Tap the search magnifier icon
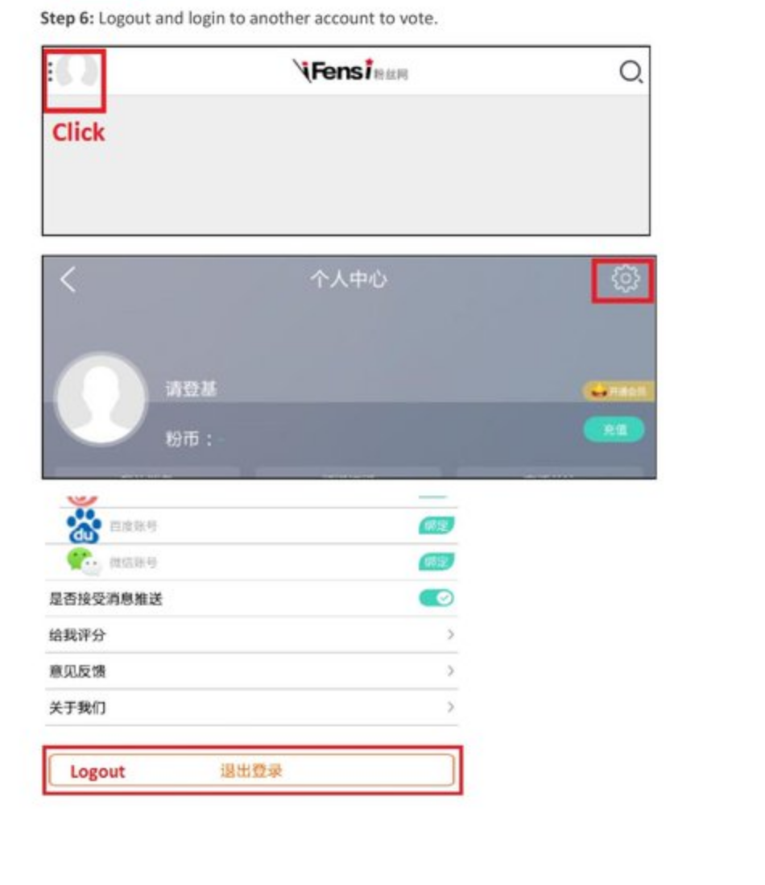The width and height of the screenshot is (765, 885). tap(631, 73)
